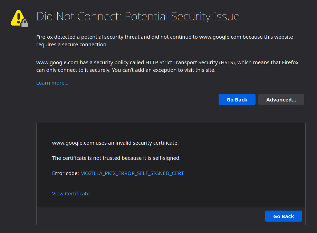
Task: Click the 'Did Not Connect: Potential Security Issue' heading
Action: pyautogui.click(x=138, y=16)
